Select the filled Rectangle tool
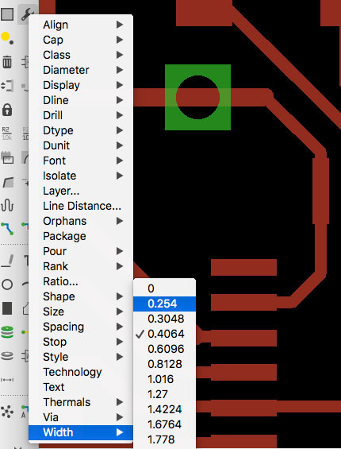The width and height of the screenshot is (341, 449). (x=7, y=308)
